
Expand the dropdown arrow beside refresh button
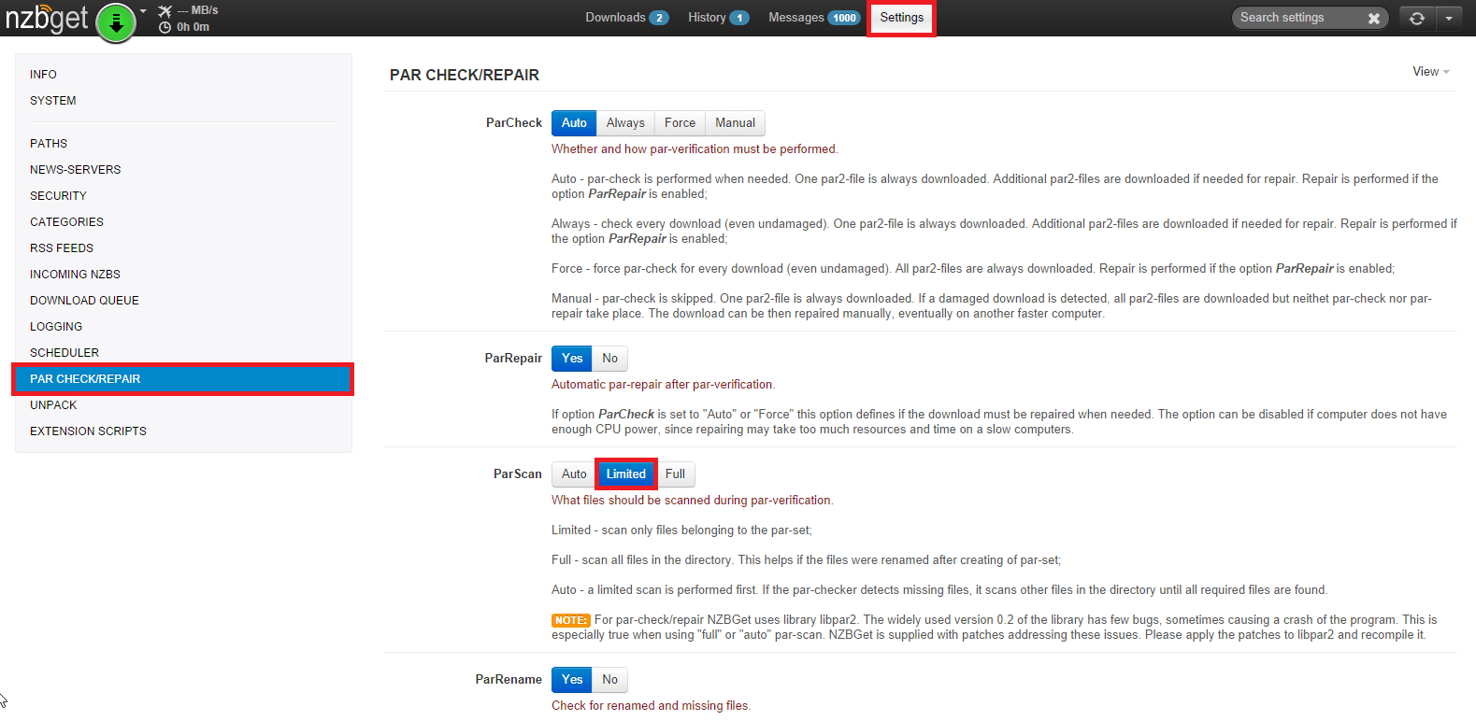1449,18
